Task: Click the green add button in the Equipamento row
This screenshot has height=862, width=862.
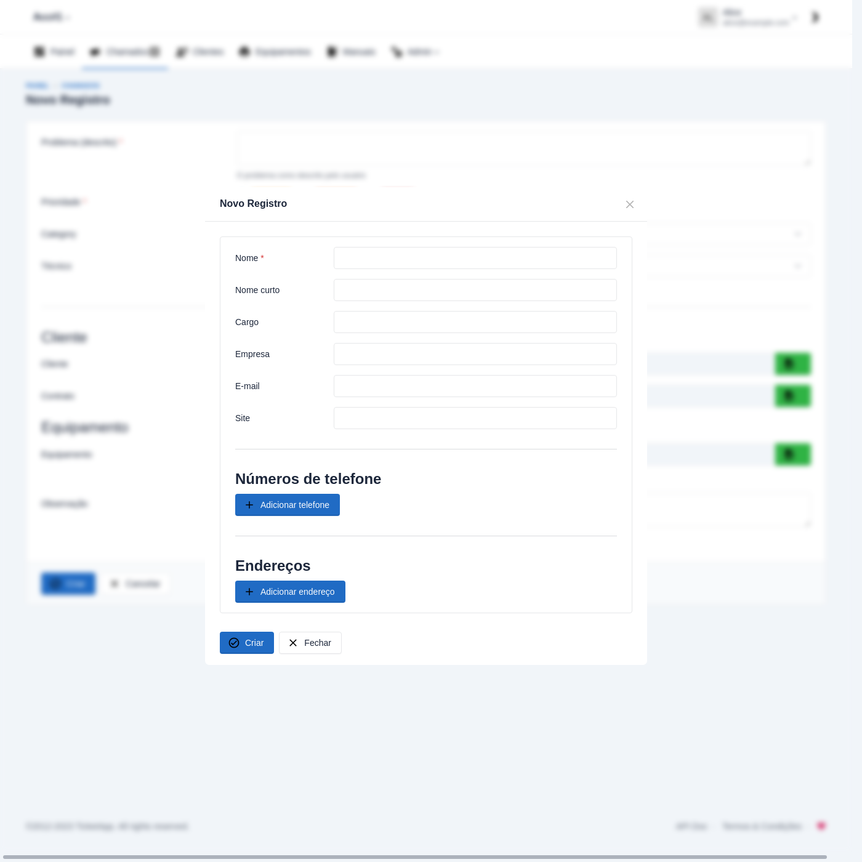Action: tap(792, 454)
